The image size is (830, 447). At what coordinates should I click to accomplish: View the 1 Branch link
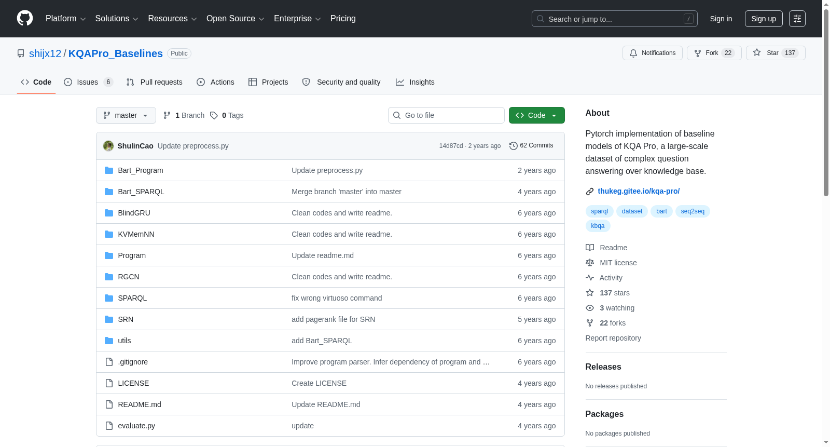pos(184,115)
